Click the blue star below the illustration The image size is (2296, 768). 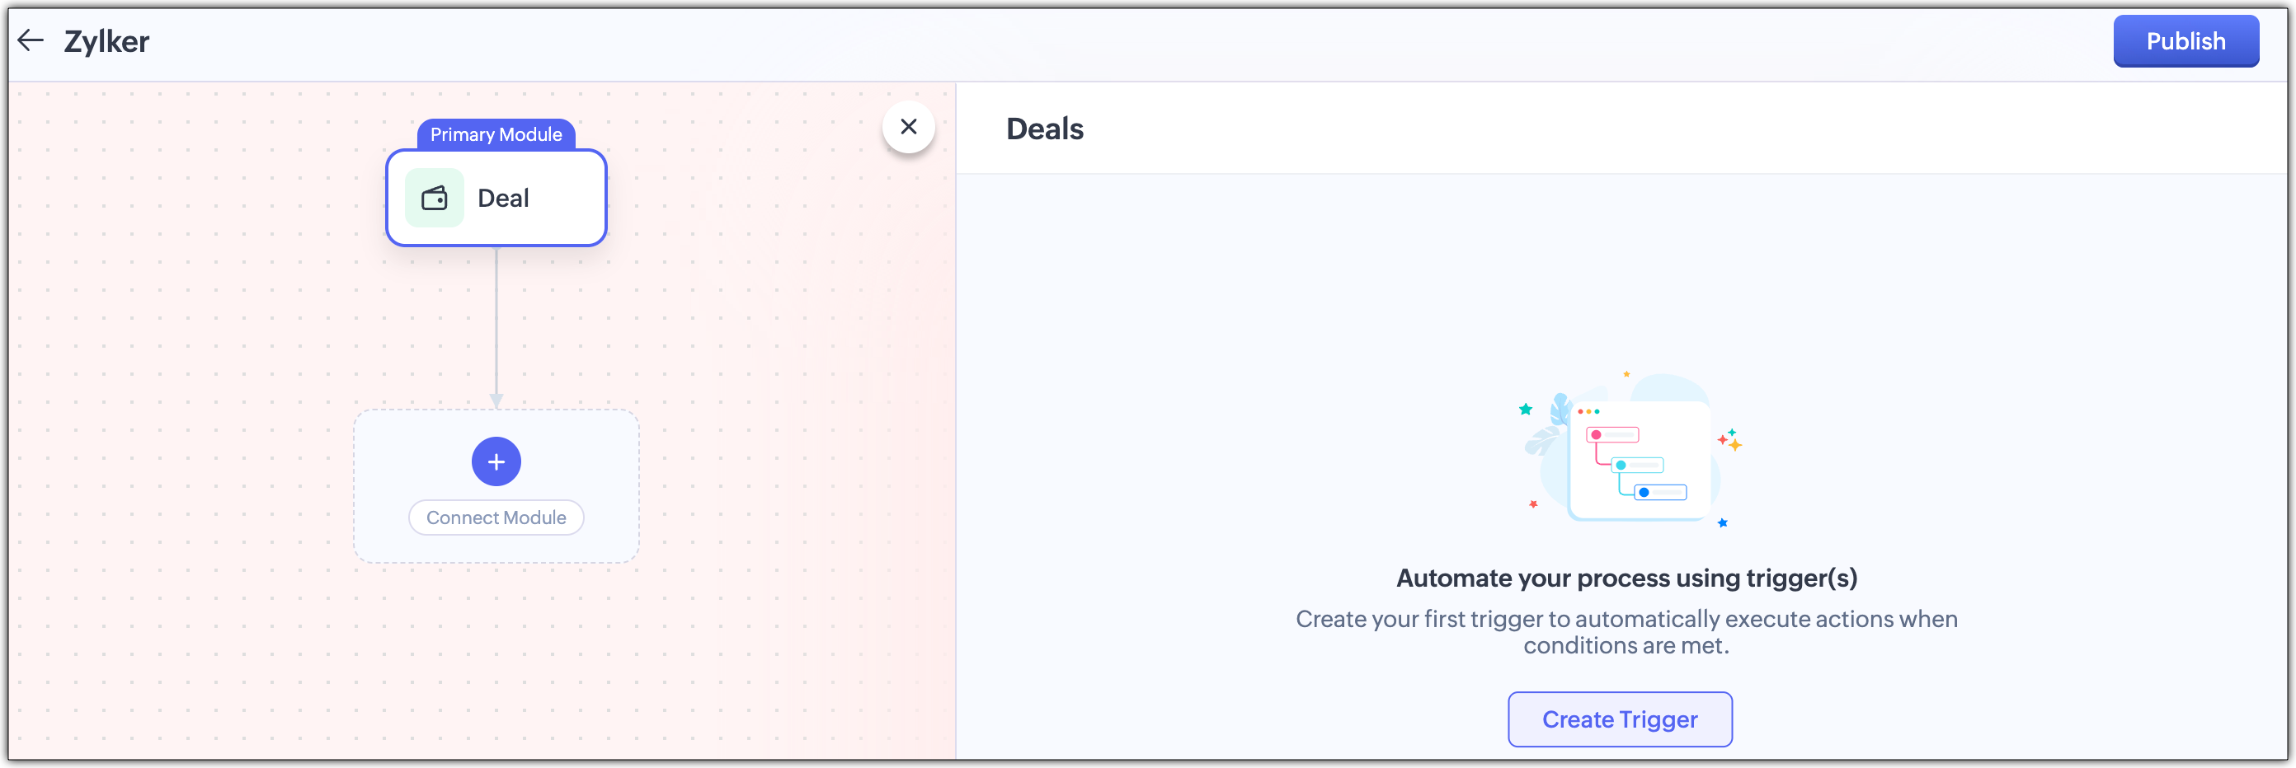pyautogui.click(x=1722, y=523)
